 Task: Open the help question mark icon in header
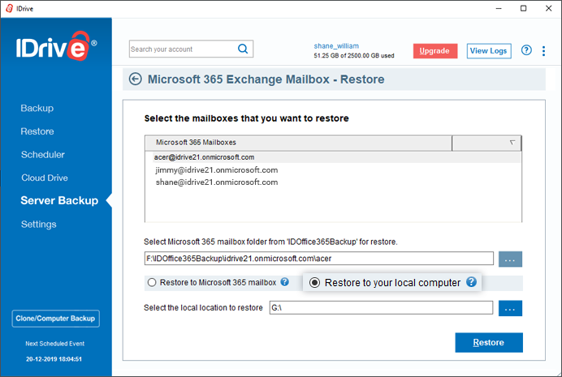pyautogui.click(x=526, y=50)
